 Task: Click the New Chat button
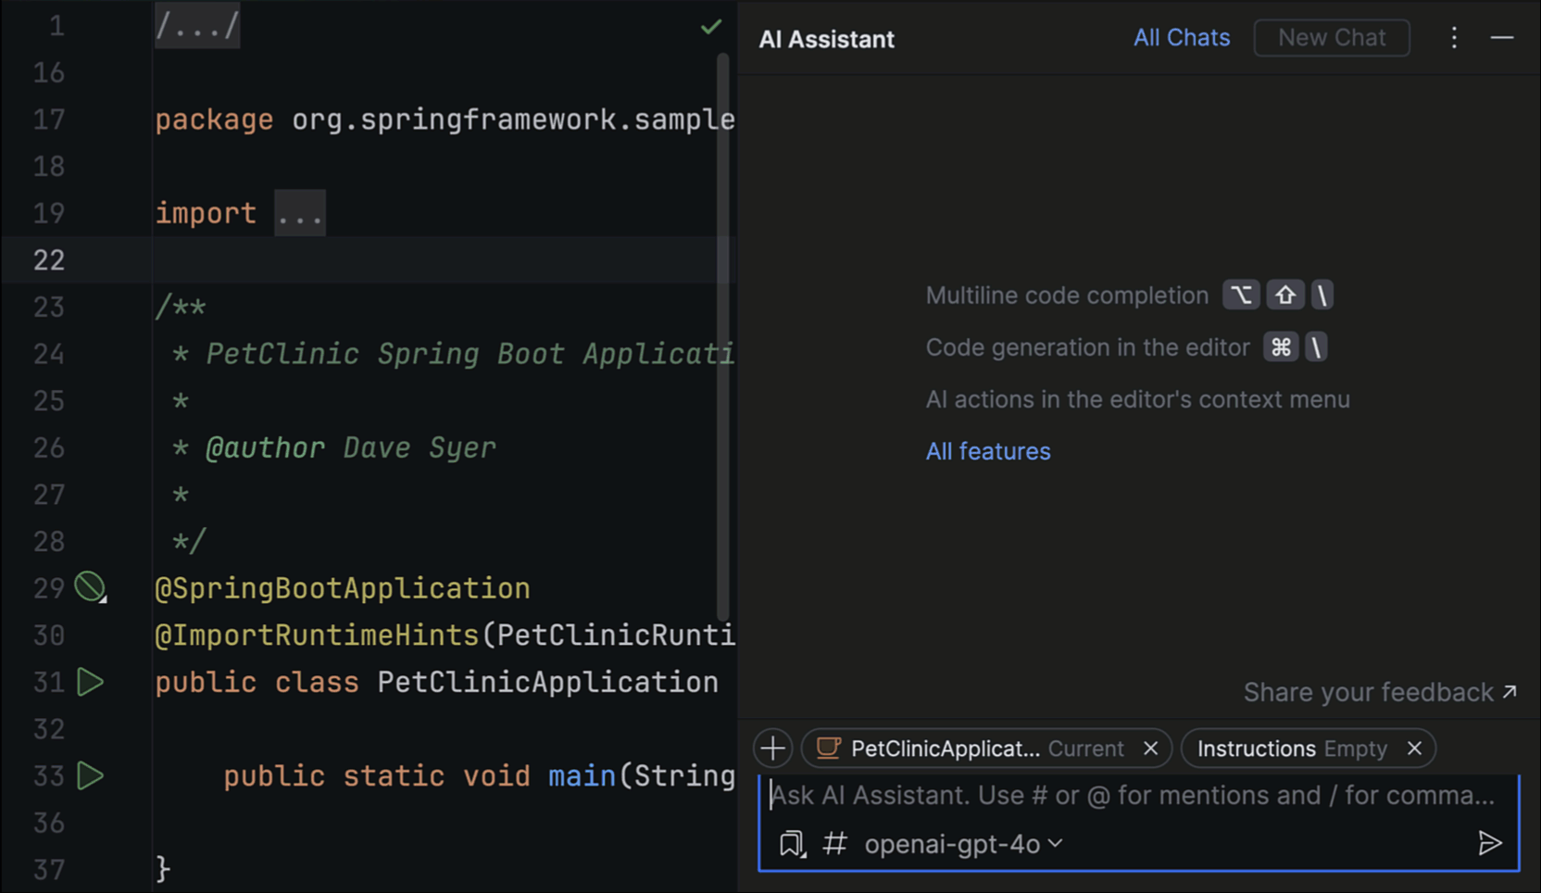1331,38
